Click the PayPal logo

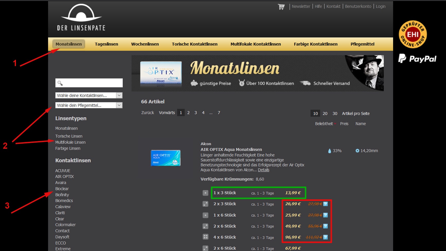(x=417, y=58)
